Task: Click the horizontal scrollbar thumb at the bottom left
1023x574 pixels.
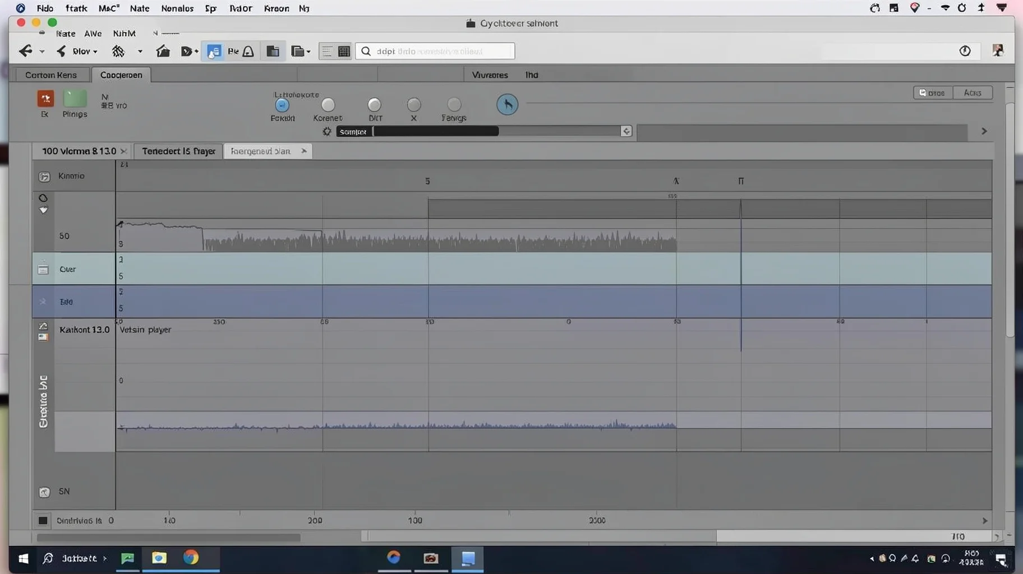Action: 168,538
